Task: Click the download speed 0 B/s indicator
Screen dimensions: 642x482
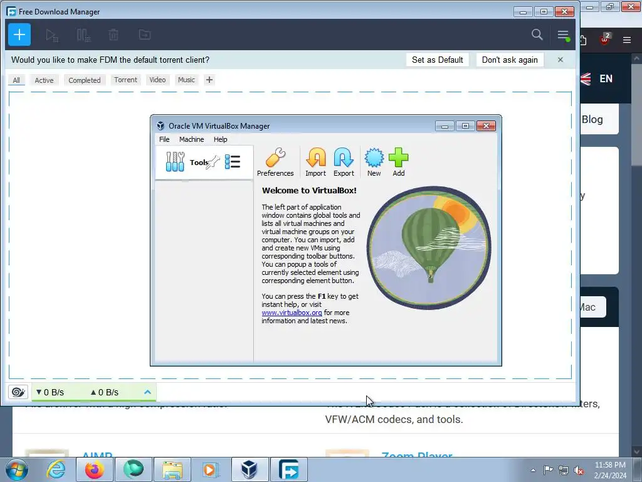Action: point(50,392)
